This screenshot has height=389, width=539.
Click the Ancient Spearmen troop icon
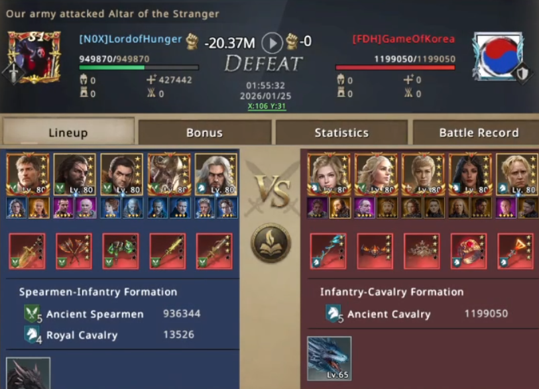32,313
